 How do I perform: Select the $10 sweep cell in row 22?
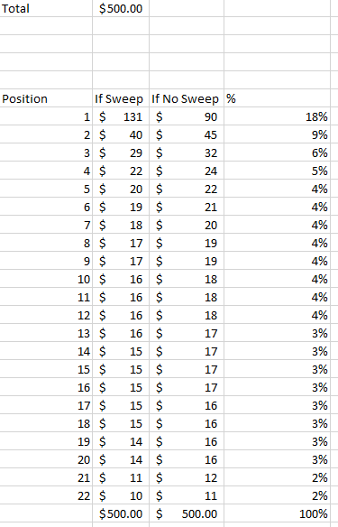pyautogui.click(x=121, y=495)
